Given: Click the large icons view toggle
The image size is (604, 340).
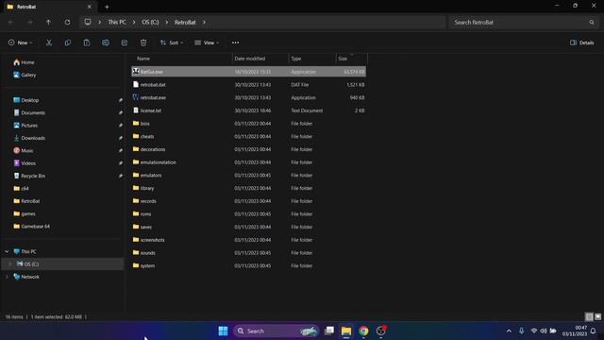Looking at the screenshot, I should (x=597, y=317).
